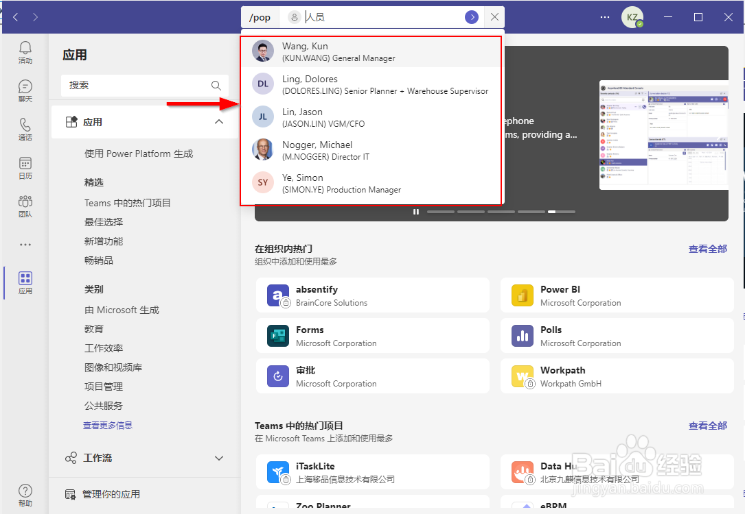The width and height of the screenshot is (745, 514).
Task: Select 由 Microsoft 生成 category
Action: pyautogui.click(x=122, y=310)
